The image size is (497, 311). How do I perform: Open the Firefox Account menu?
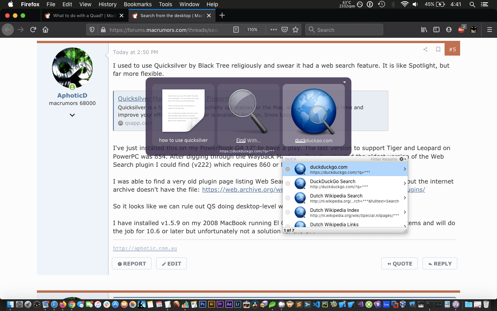click(449, 30)
